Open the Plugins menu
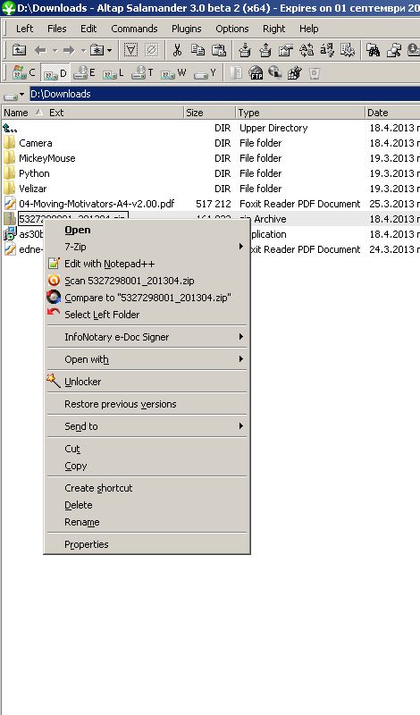This screenshot has height=715, width=420. coord(186,29)
